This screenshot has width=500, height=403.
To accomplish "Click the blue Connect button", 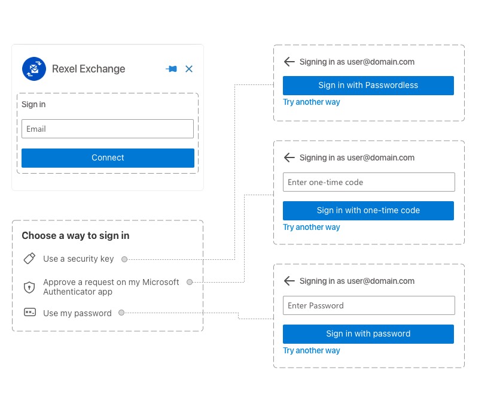I will coord(108,157).
